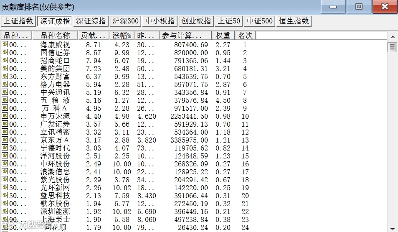The width and height of the screenshot is (398, 232).
Task: Sort by 涨幅% column header
Action: pyautogui.click(x=122, y=35)
